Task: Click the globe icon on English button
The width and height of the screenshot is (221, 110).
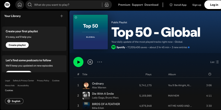Action: tap(9, 101)
